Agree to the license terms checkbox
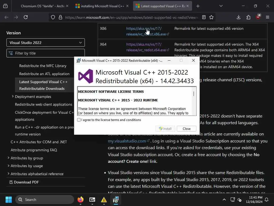Screen dimensions: 274x206 79,120
